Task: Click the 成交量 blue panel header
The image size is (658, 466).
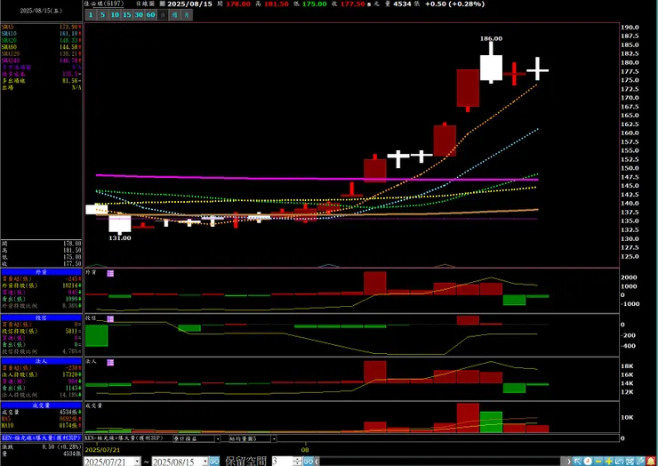Action: 41,406
